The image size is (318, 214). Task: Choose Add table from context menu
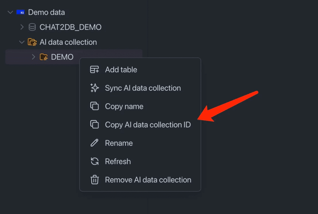coord(121,70)
